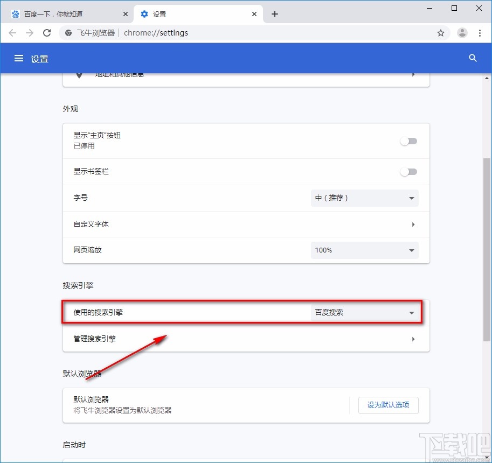Image resolution: width=492 pixels, height=463 pixels.
Task: Change search engine via 百度搜索 dropdown
Action: pyautogui.click(x=364, y=312)
